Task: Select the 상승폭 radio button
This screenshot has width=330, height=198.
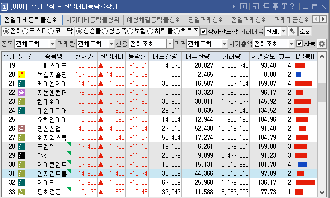Action: (x=105, y=32)
